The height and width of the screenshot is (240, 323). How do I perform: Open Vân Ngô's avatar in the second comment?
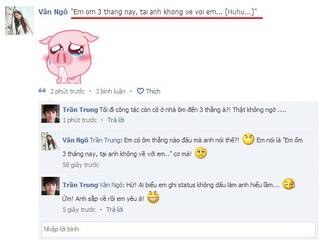[x=50, y=141]
